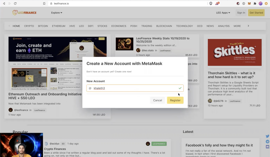
Task: Open LeoFinance Weekly Stats article
Action: click(163, 40)
